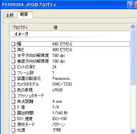The height and width of the screenshot is (134, 137).
Task: Select the フラッシュのモード label
Action: click(31, 96)
